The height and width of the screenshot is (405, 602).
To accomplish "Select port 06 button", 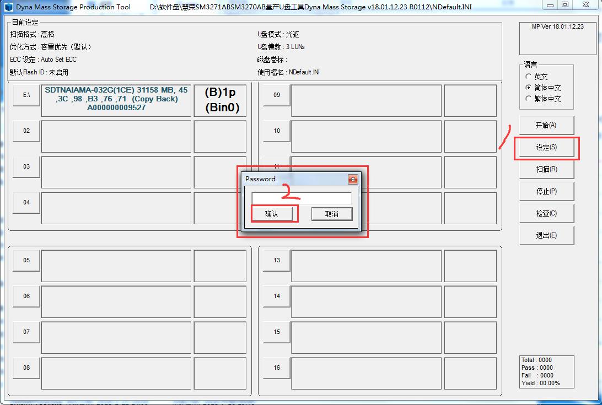I will 26,296.
